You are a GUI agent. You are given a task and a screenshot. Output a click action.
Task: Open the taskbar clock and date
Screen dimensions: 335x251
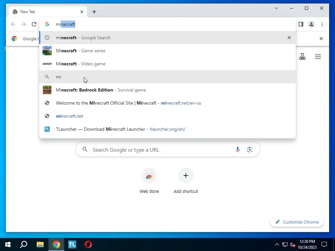tap(307, 244)
